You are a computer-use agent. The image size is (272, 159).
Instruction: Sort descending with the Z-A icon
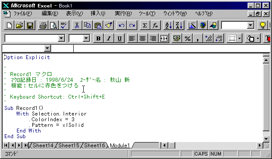179,26
